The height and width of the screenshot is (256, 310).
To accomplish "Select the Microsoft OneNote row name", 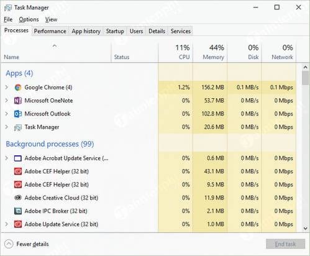I will 48,101.
